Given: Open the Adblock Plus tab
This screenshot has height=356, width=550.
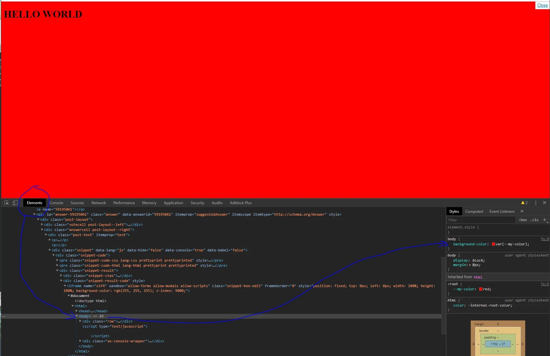Looking at the screenshot, I should (241, 203).
